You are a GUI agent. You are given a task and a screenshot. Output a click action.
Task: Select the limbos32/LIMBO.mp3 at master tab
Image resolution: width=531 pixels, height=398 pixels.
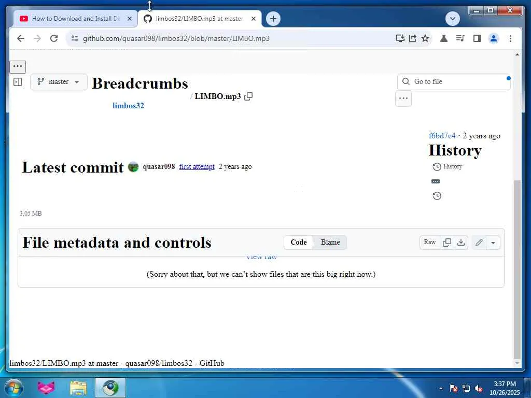pyautogui.click(x=200, y=19)
